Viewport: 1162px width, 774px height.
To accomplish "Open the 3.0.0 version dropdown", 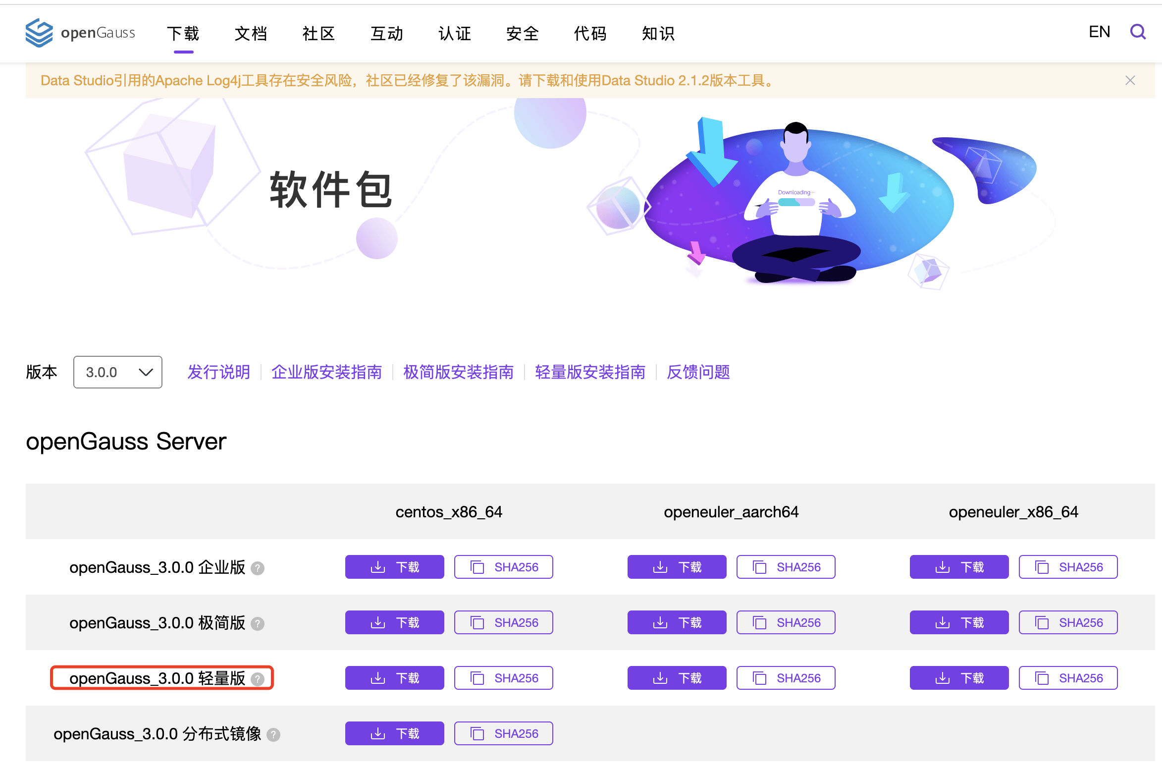I will pos(118,372).
